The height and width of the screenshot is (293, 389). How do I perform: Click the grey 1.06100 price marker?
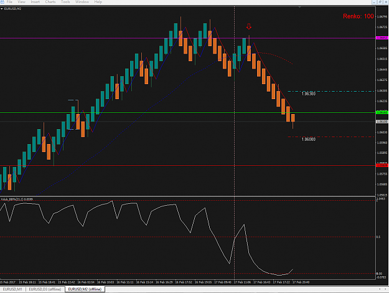tap(382, 122)
